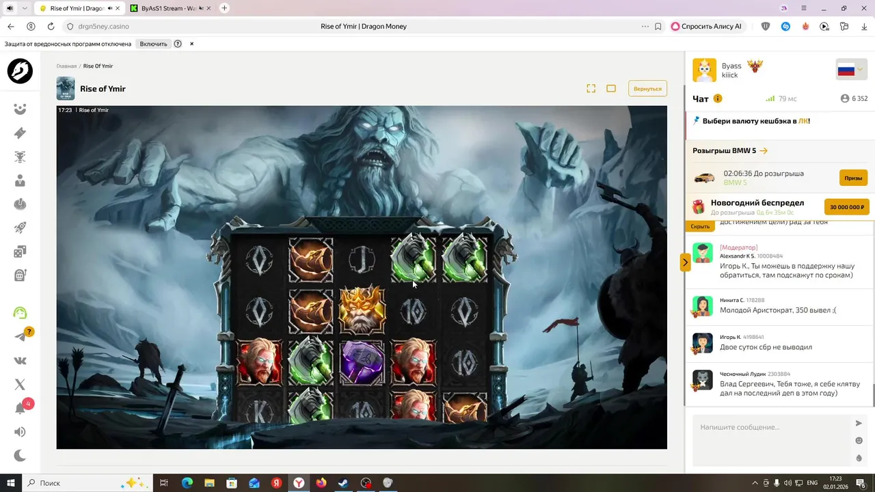This screenshot has height=492, width=875.
Task: Open the X social link in sidebar
Action: 20,385
